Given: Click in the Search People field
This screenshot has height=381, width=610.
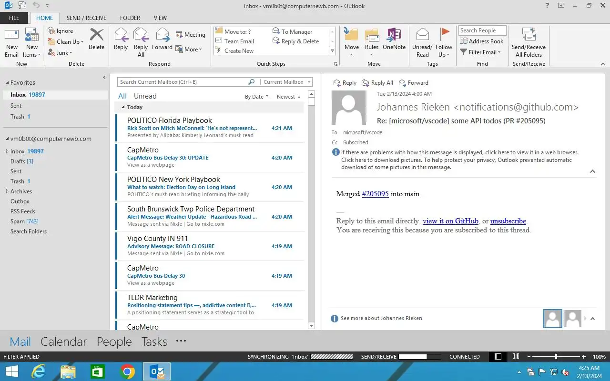Looking at the screenshot, I should [482, 30].
